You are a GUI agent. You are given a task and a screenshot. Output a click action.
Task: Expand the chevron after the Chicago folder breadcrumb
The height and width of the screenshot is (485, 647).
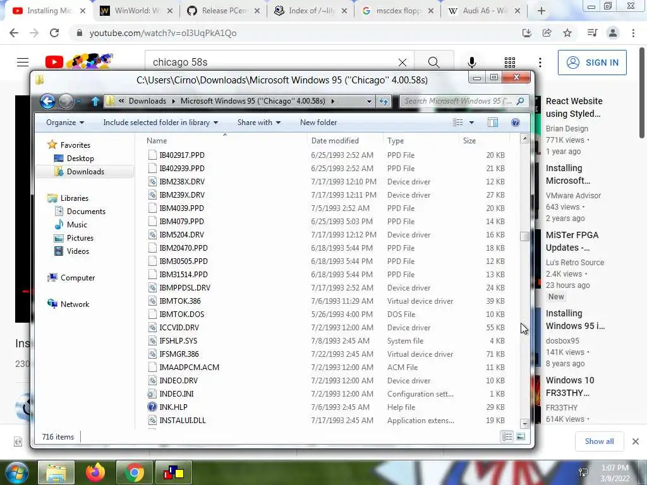[x=332, y=101]
